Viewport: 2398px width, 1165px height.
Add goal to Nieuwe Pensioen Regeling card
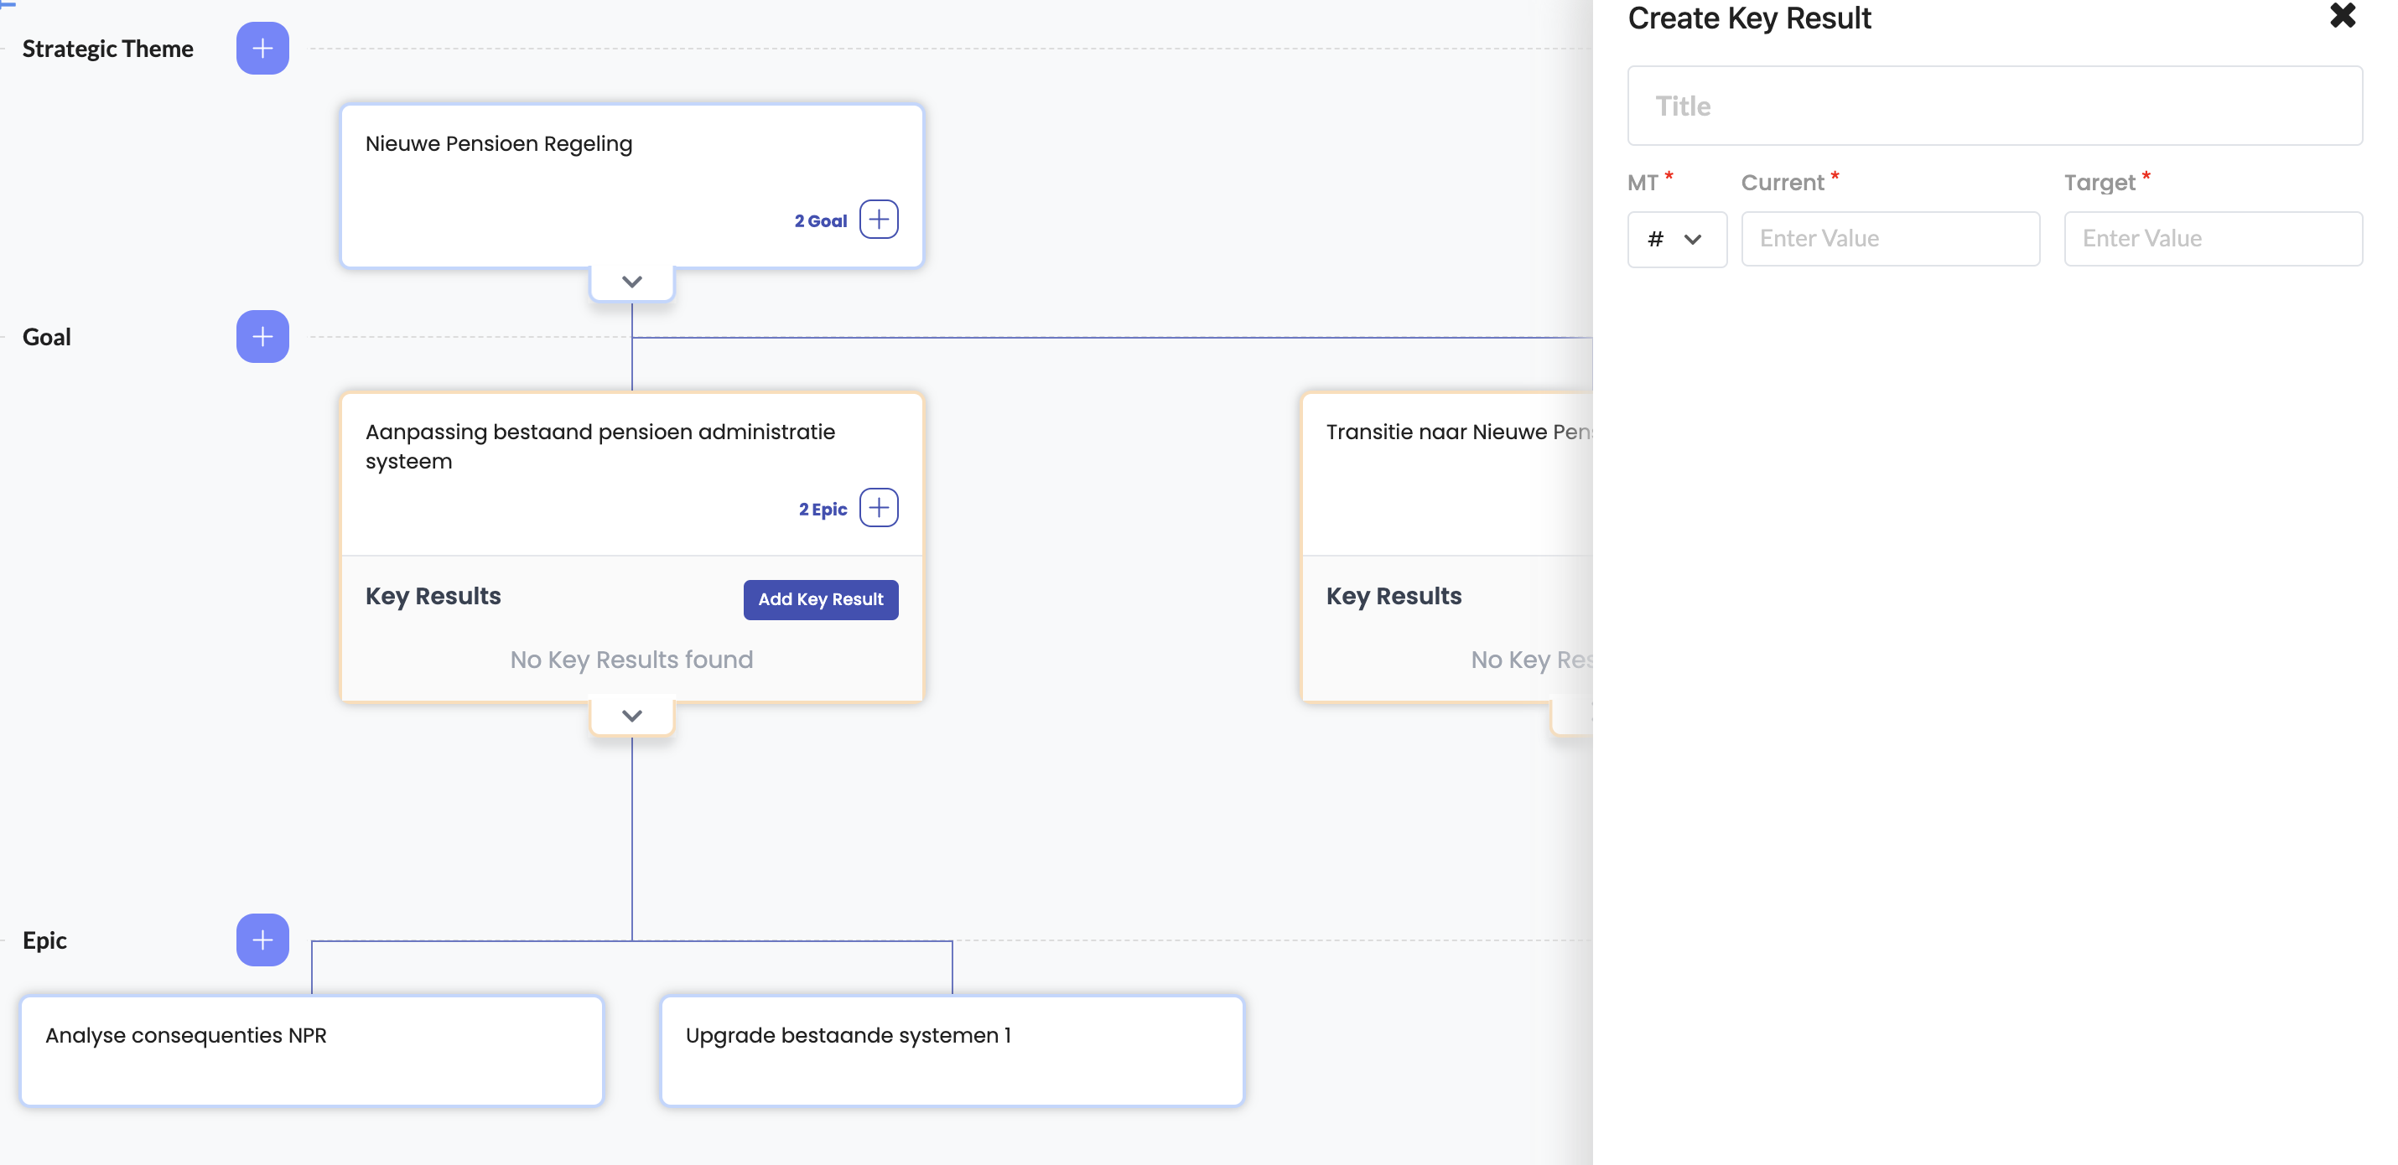(x=878, y=220)
